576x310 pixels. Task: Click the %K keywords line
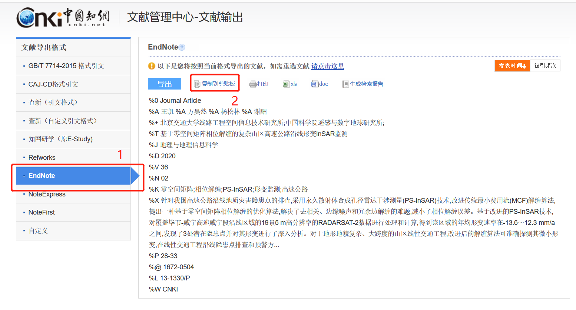(x=228, y=189)
